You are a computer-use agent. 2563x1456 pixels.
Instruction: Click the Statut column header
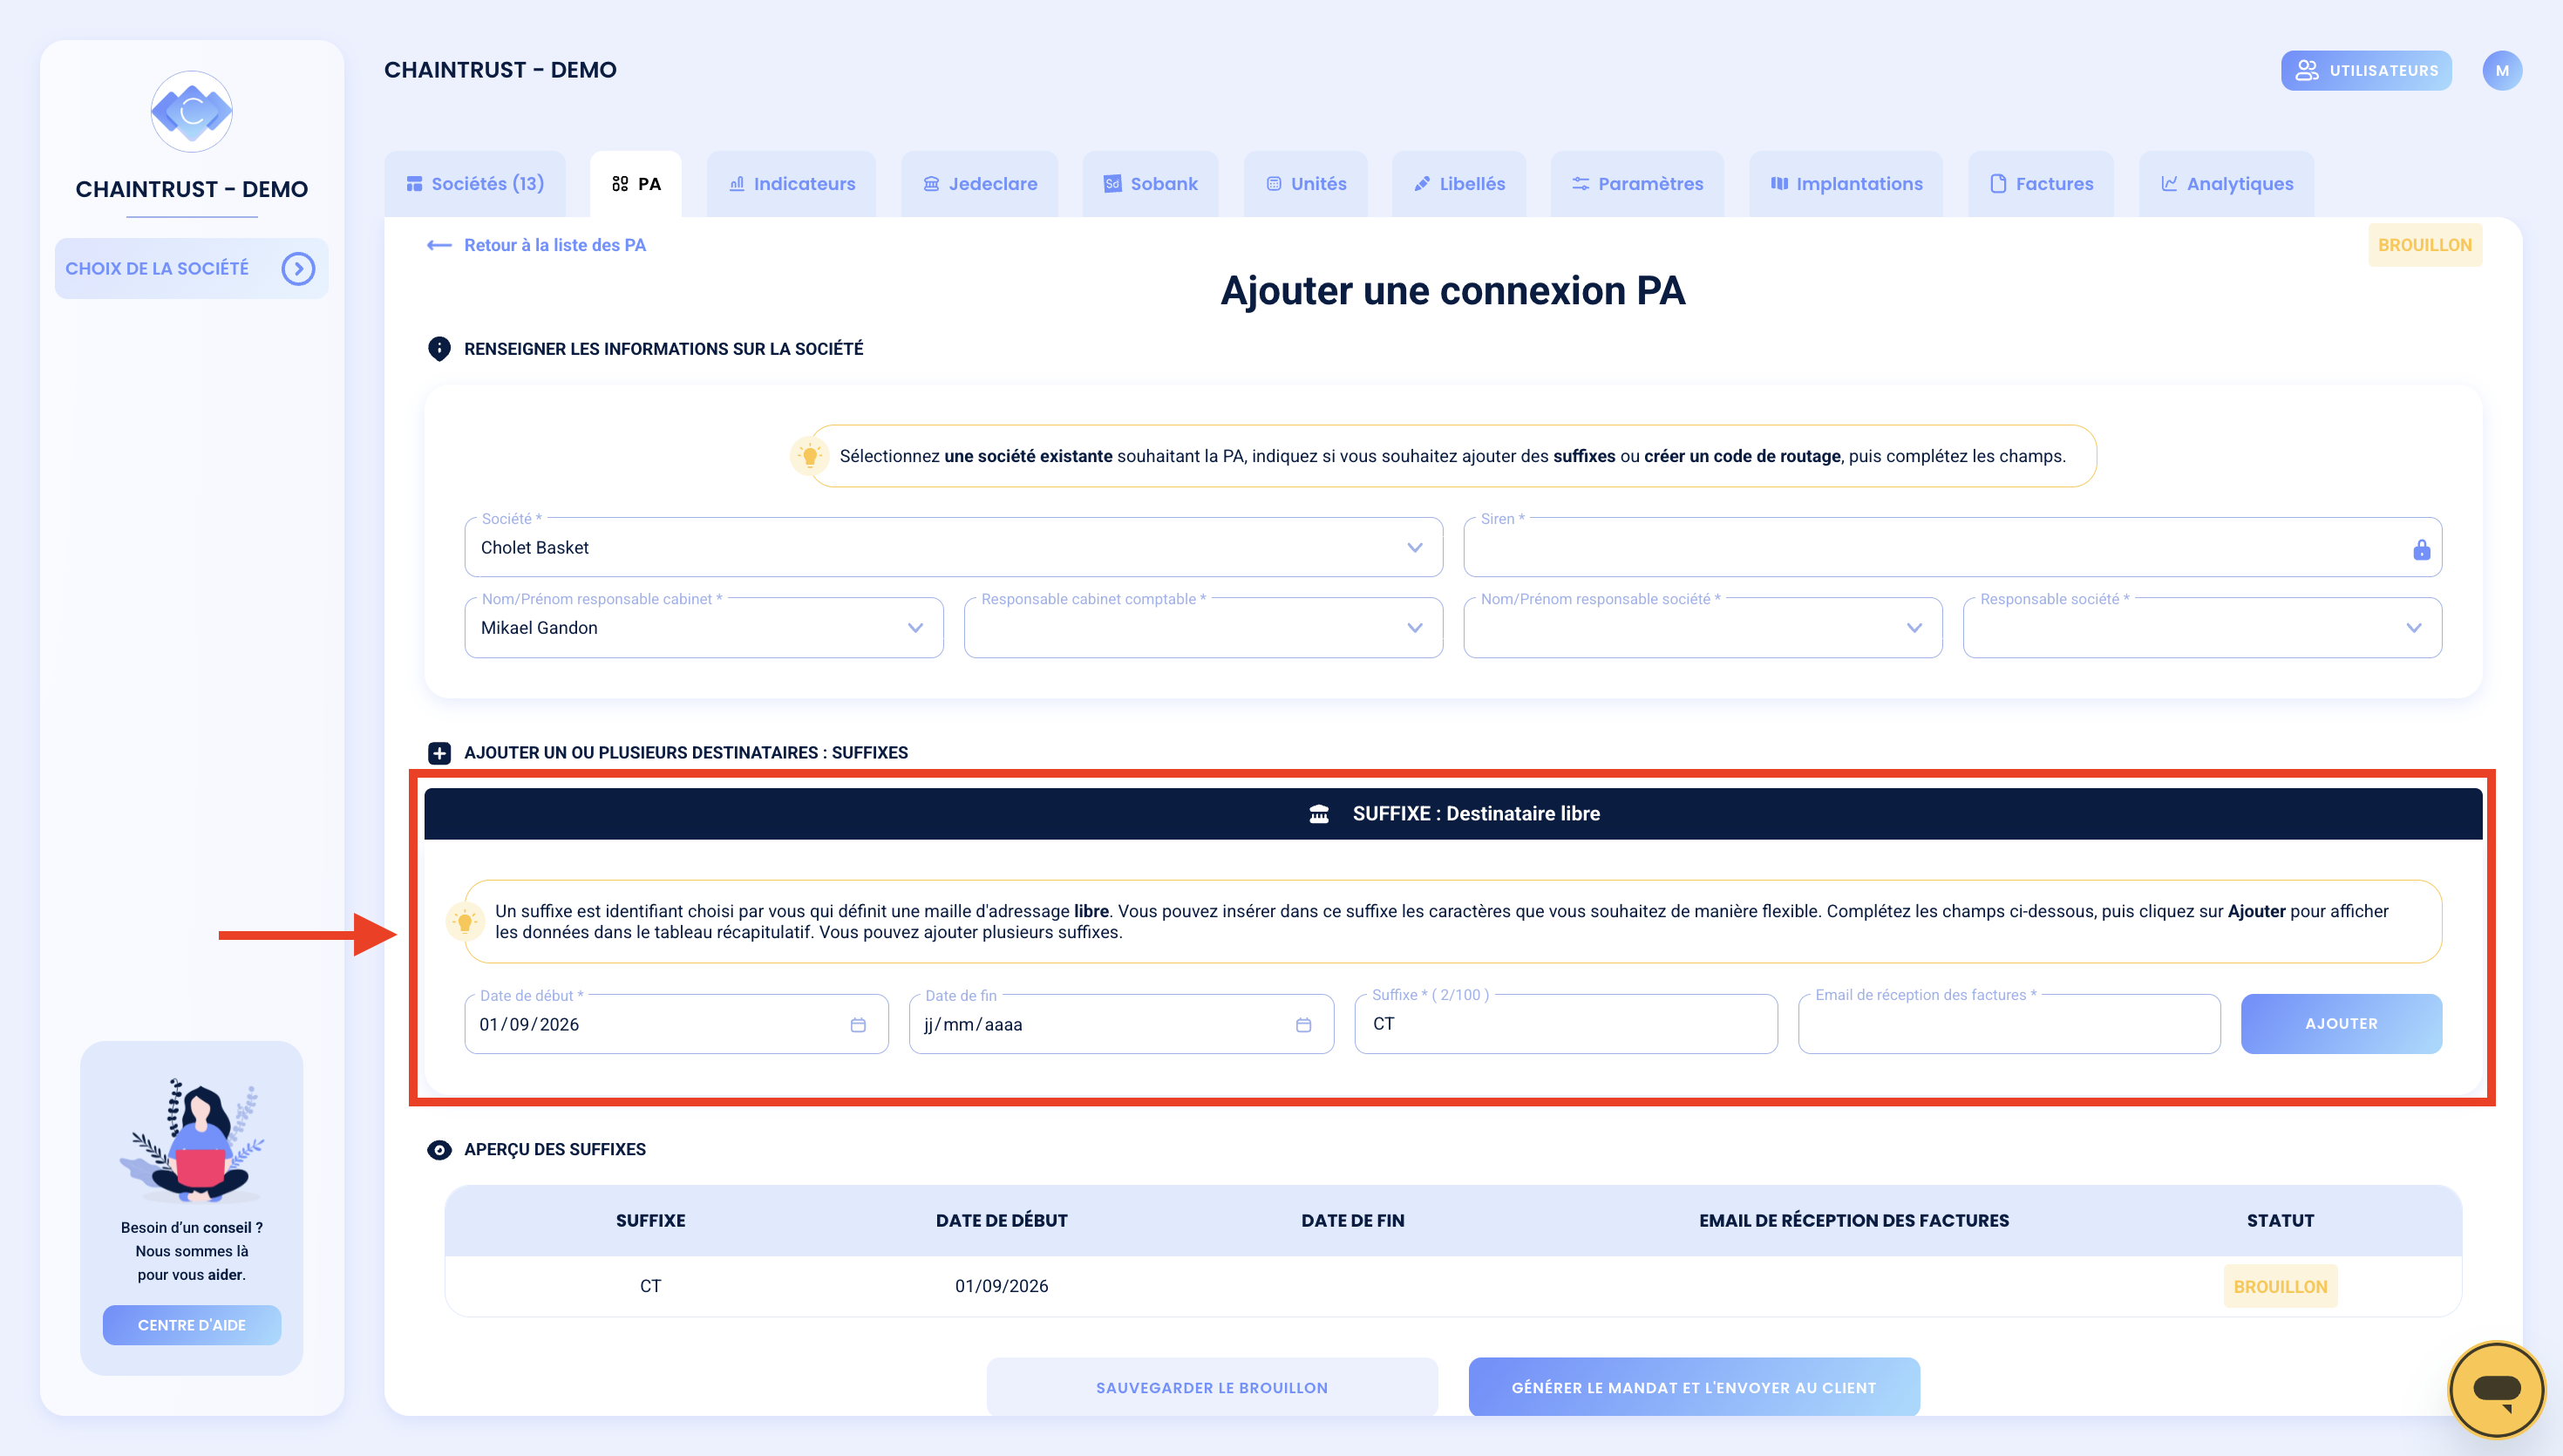[2280, 1221]
